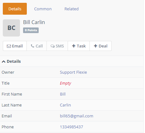Collapse the Details section chevron
The image size is (145, 133).
click(3, 62)
